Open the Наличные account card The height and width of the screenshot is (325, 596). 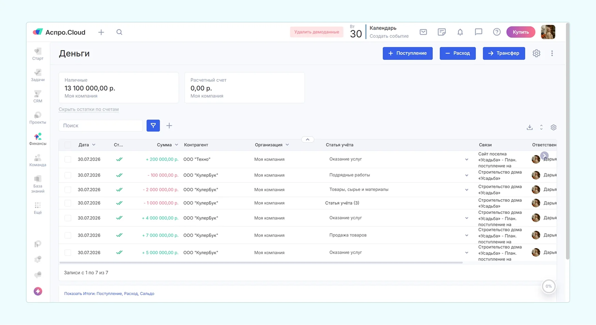119,88
